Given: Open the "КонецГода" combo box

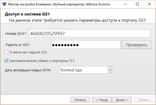Looking at the screenshot, I should pos(86,70).
